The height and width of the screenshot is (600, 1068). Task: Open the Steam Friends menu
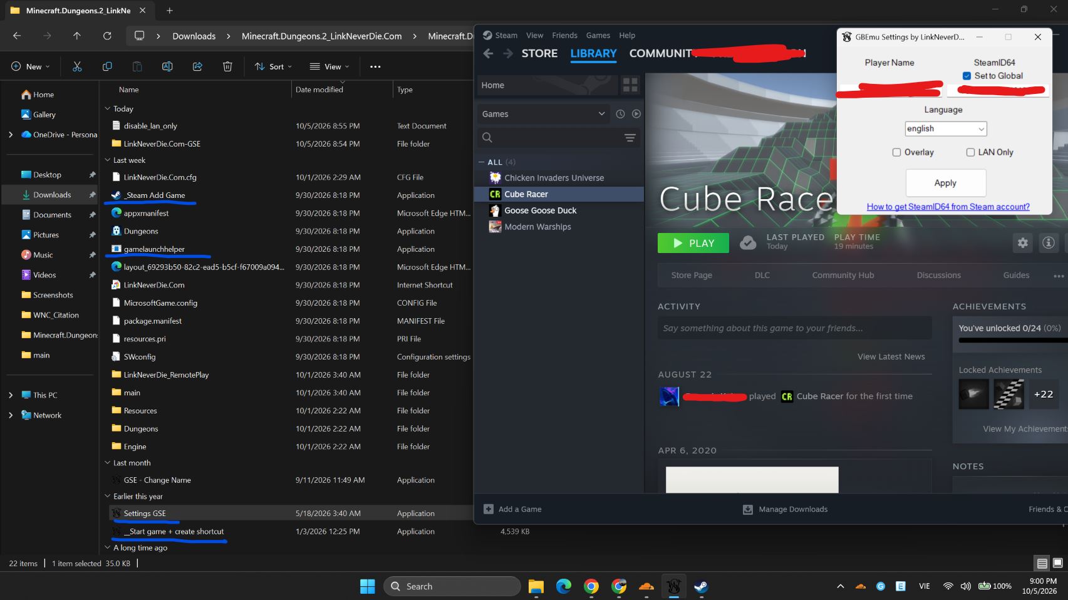[564, 36]
